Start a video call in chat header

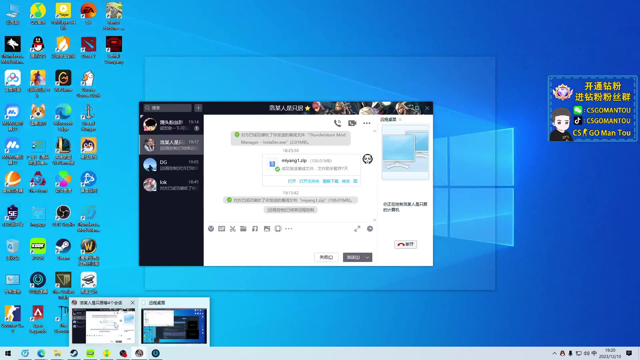click(x=352, y=123)
